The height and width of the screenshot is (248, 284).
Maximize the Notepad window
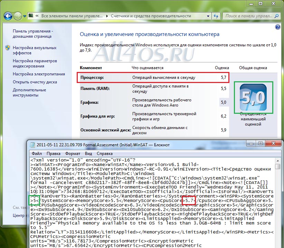coord(261,144)
